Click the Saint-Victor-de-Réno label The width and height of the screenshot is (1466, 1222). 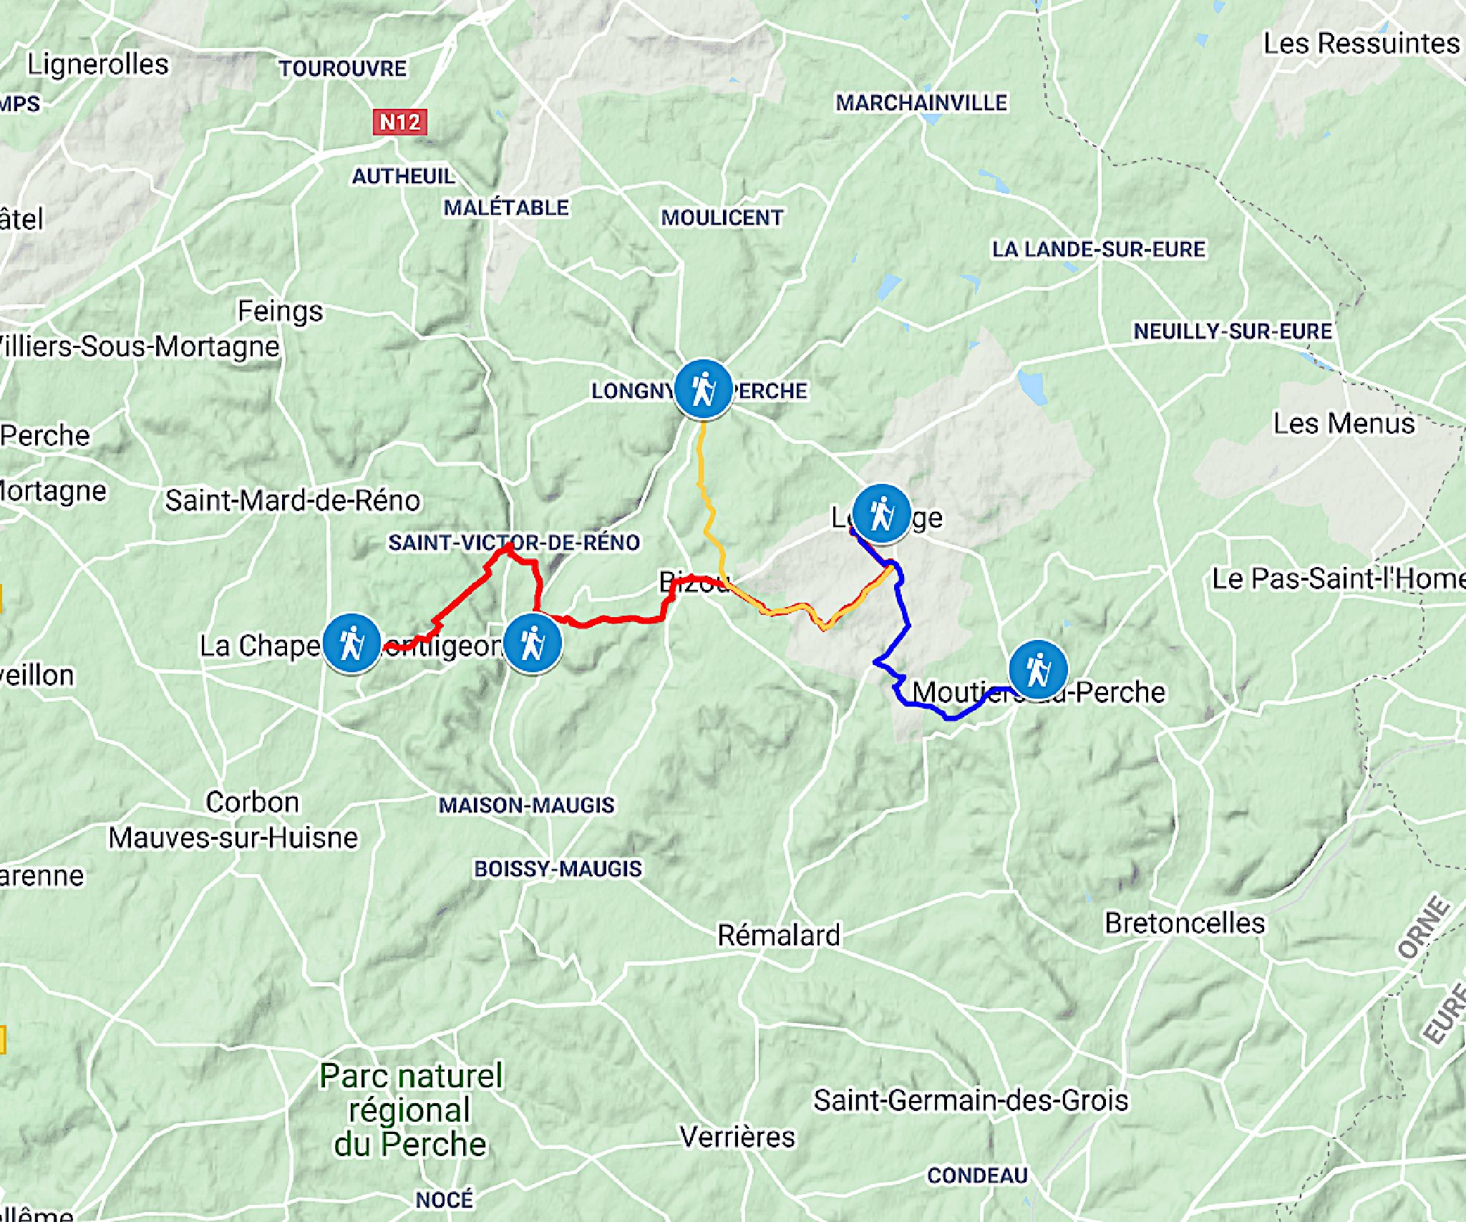point(514,543)
